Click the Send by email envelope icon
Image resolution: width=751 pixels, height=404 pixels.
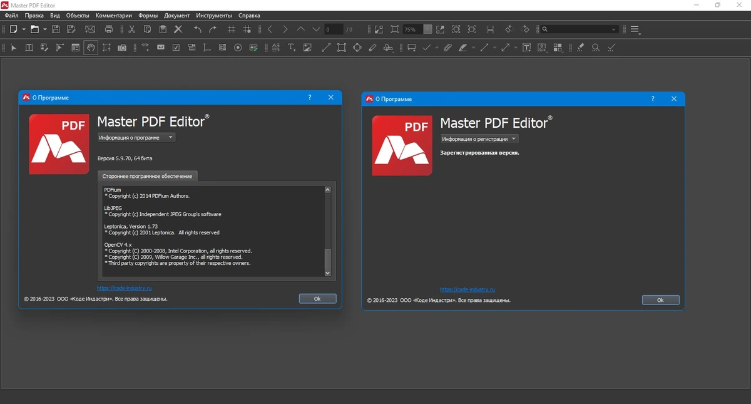90,29
